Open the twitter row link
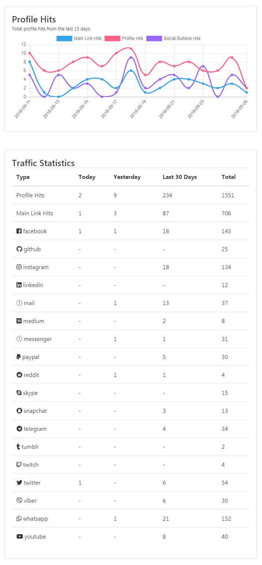This screenshot has height=565, width=262. (31, 482)
